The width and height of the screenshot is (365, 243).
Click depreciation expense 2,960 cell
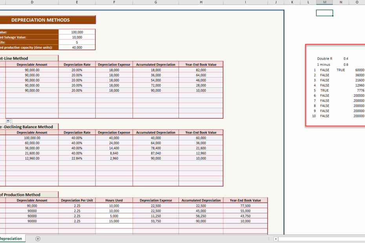tap(114, 158)
